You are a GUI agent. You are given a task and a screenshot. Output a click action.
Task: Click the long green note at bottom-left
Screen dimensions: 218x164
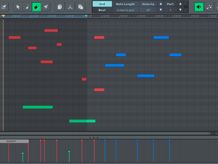click(38, 107)
